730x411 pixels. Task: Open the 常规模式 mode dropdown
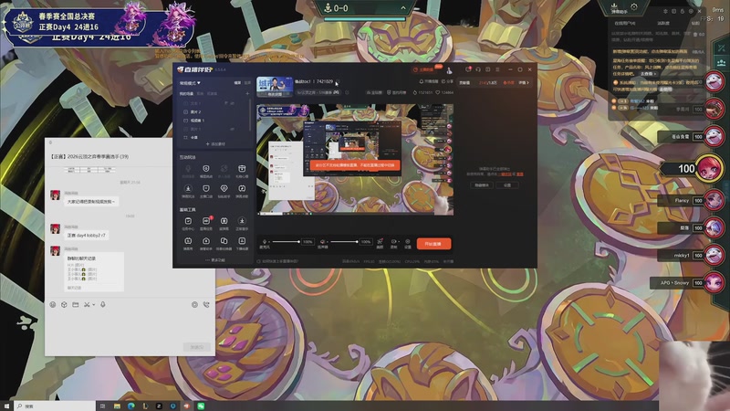[x=190, y=83]
